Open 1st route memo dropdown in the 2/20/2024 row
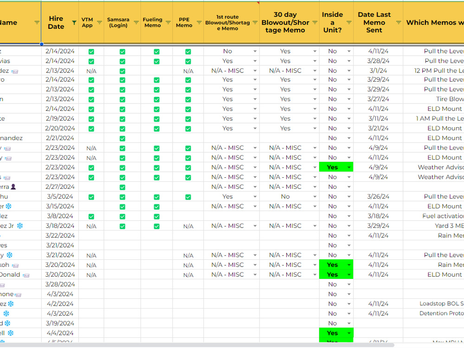 [255, 129]
